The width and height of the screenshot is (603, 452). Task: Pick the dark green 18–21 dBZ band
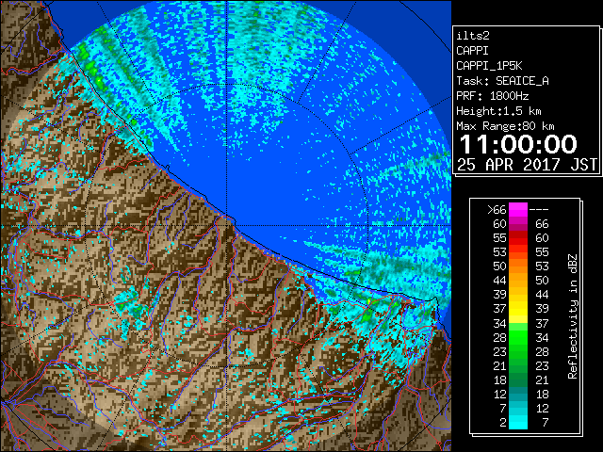tap(518, 379)
